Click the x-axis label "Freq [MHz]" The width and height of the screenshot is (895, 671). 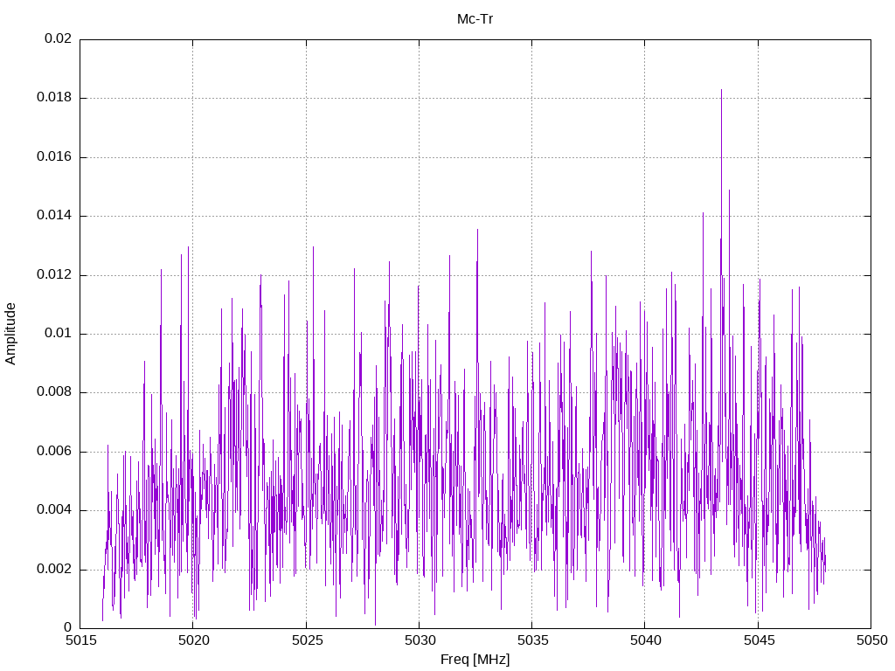pos(475,660)
